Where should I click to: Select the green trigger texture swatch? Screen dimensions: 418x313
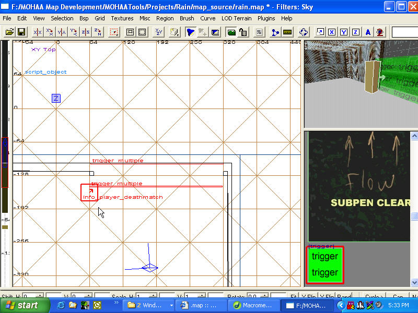(324, 265)
